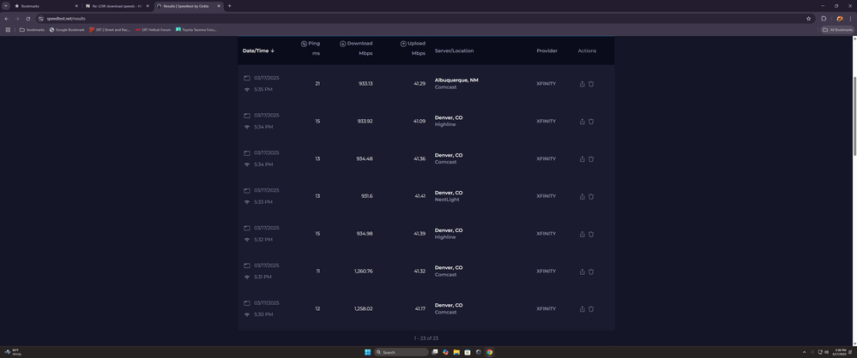Open the tab search dropdown arrow

(x=6, y=6)
